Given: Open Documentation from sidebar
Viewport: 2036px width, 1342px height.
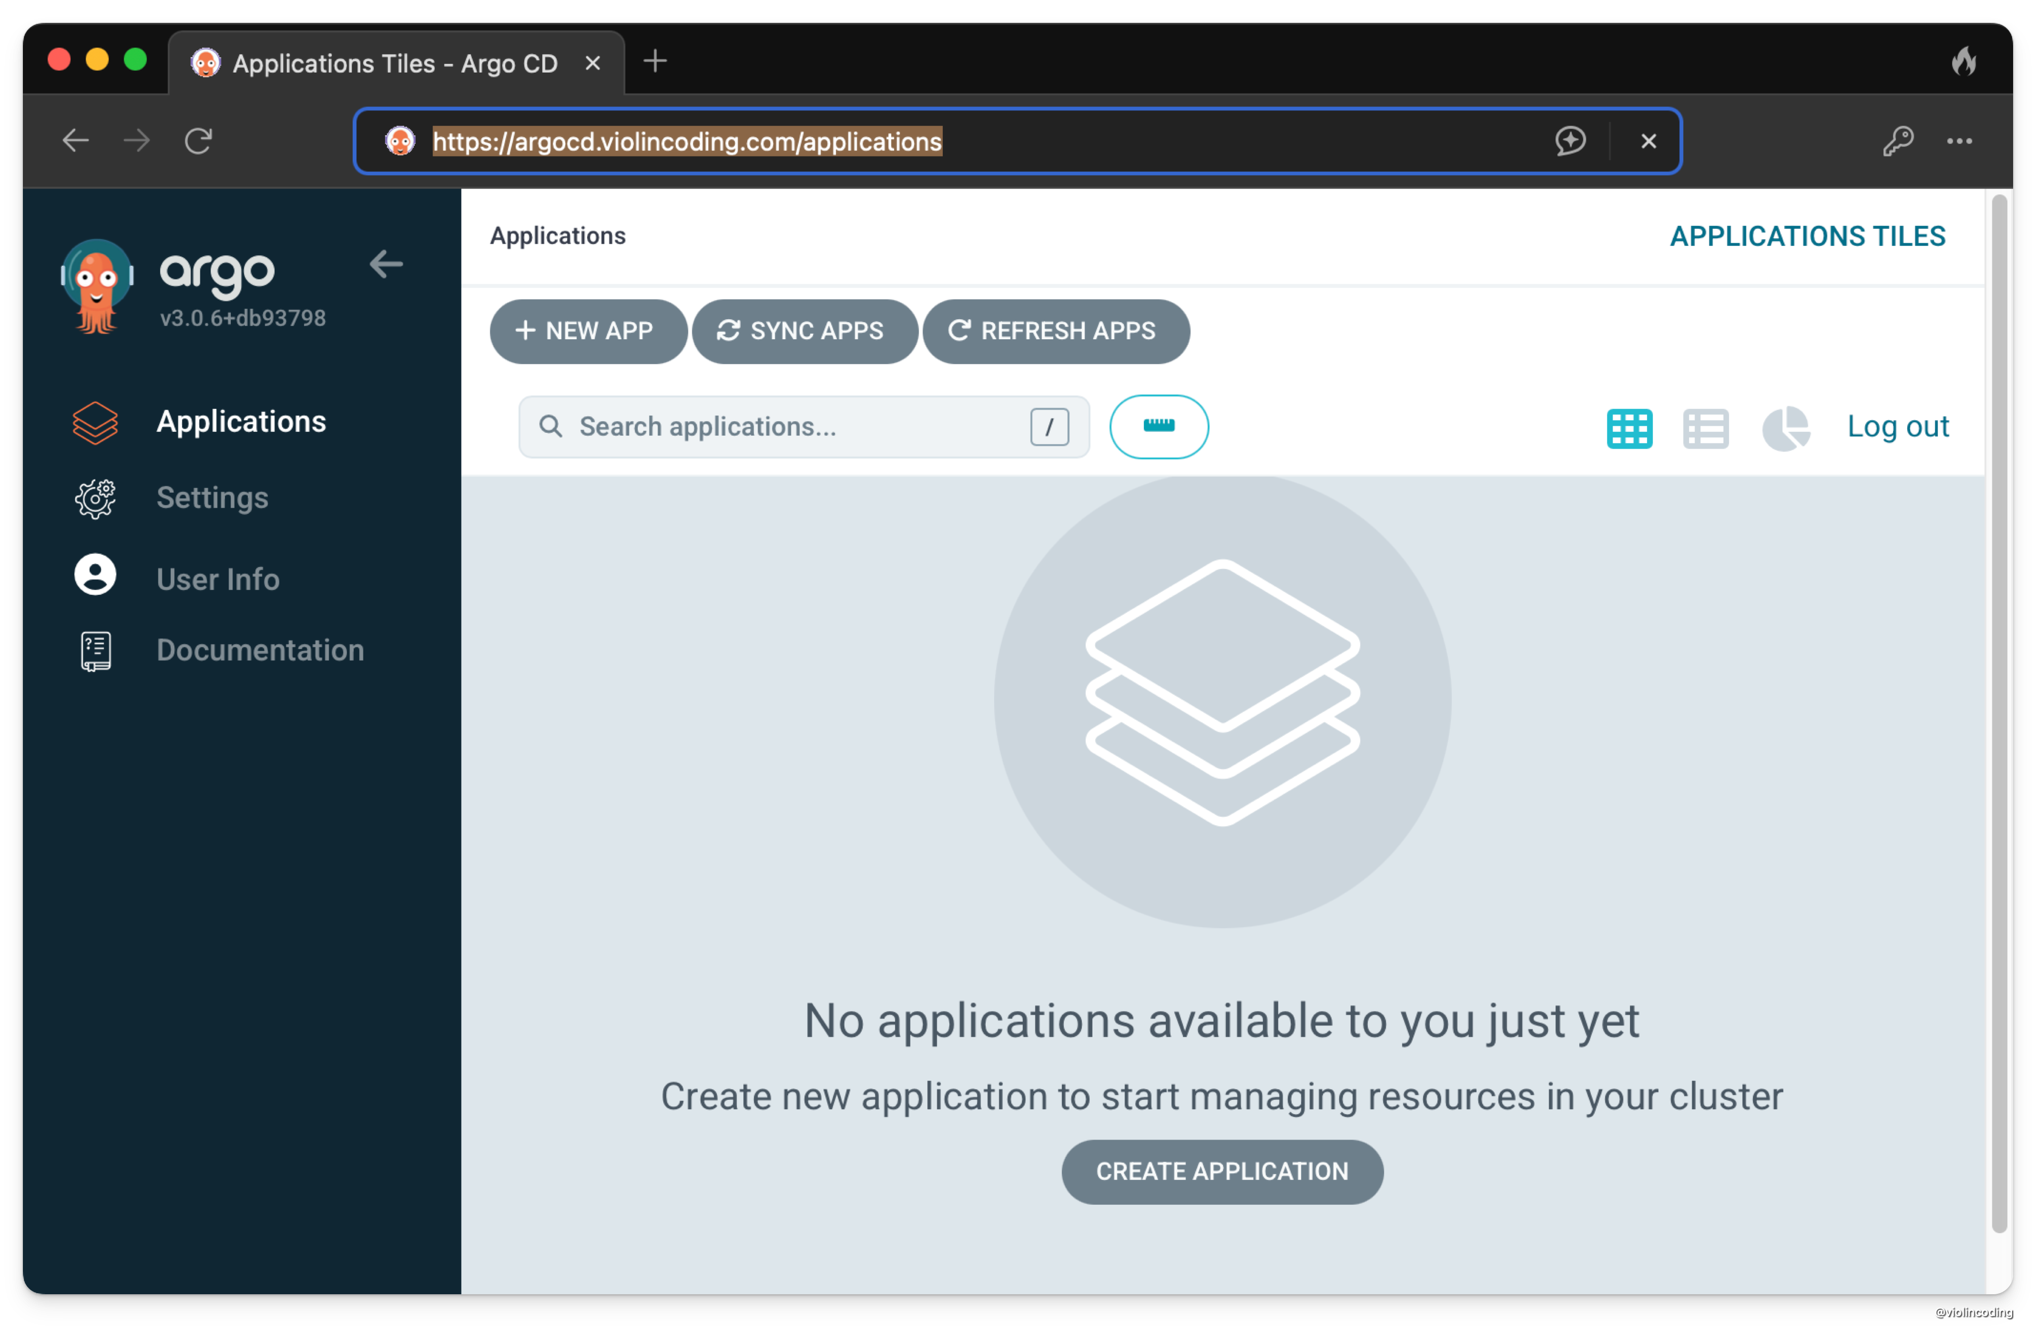Looking at the screenshot, I should pyautogui.click(x=259, y=651).
